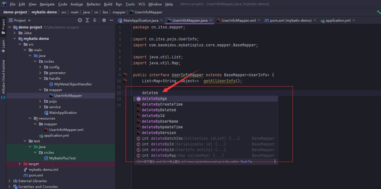Click Expand All in the Project panel
Viewport: 381px width, 189px height.
point(87,20)
